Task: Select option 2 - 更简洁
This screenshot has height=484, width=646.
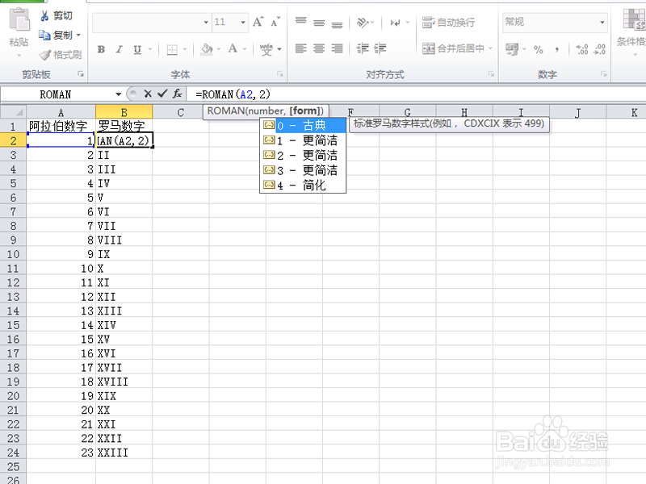Action: [303, 155]
